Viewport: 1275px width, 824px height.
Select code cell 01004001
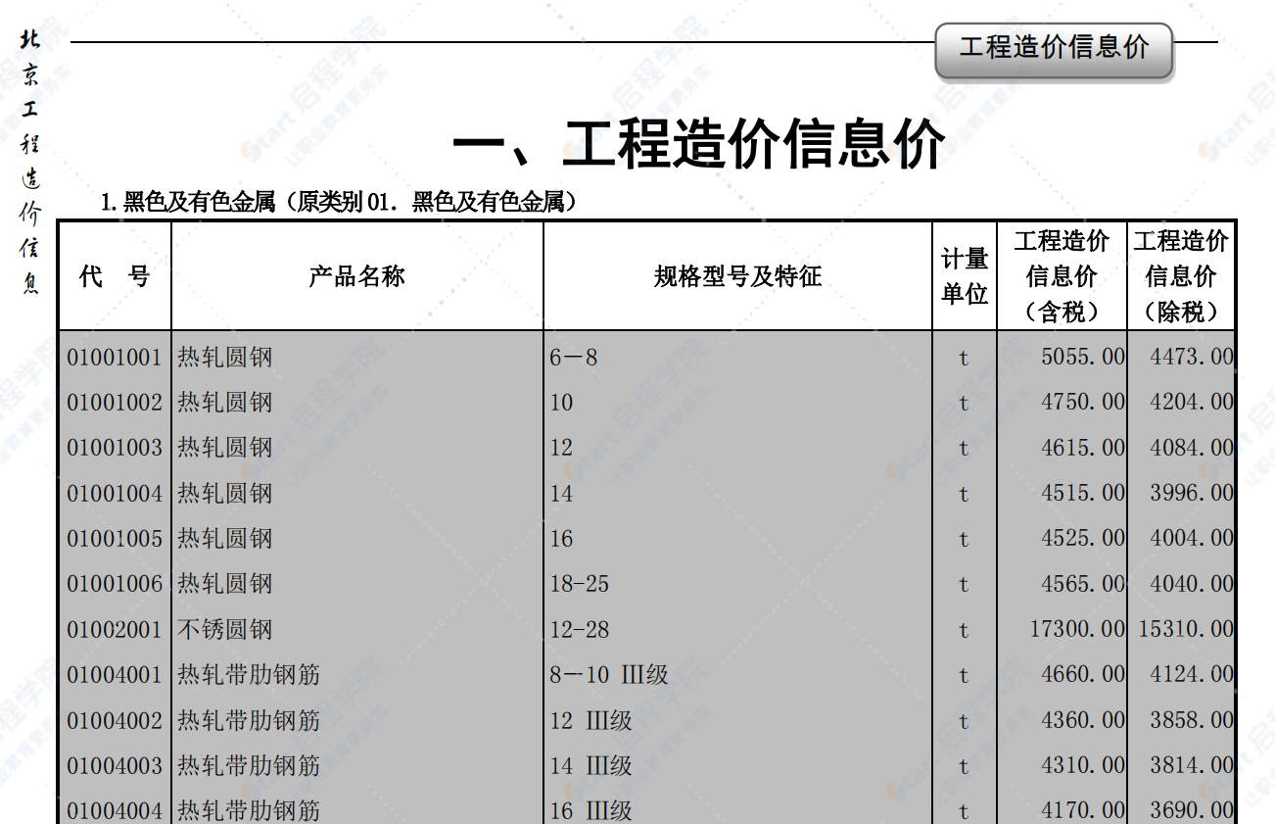tap(115, 674)
